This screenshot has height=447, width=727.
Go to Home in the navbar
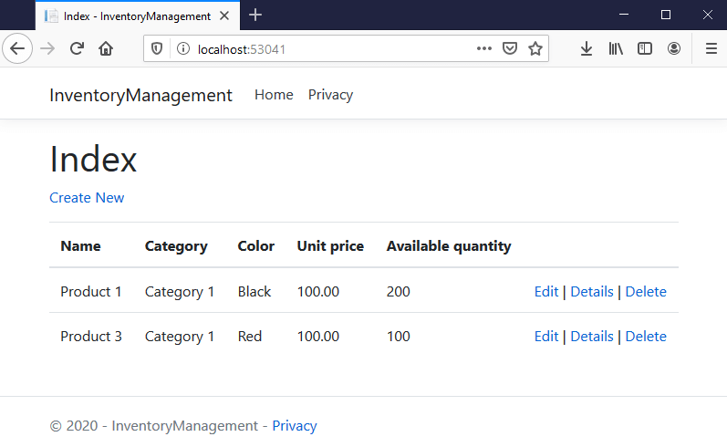tap(274, 95)
